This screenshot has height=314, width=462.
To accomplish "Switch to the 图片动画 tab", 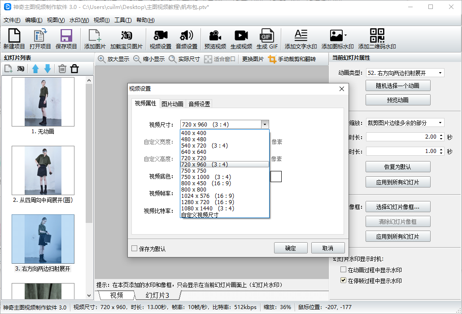I will [172, 104].
